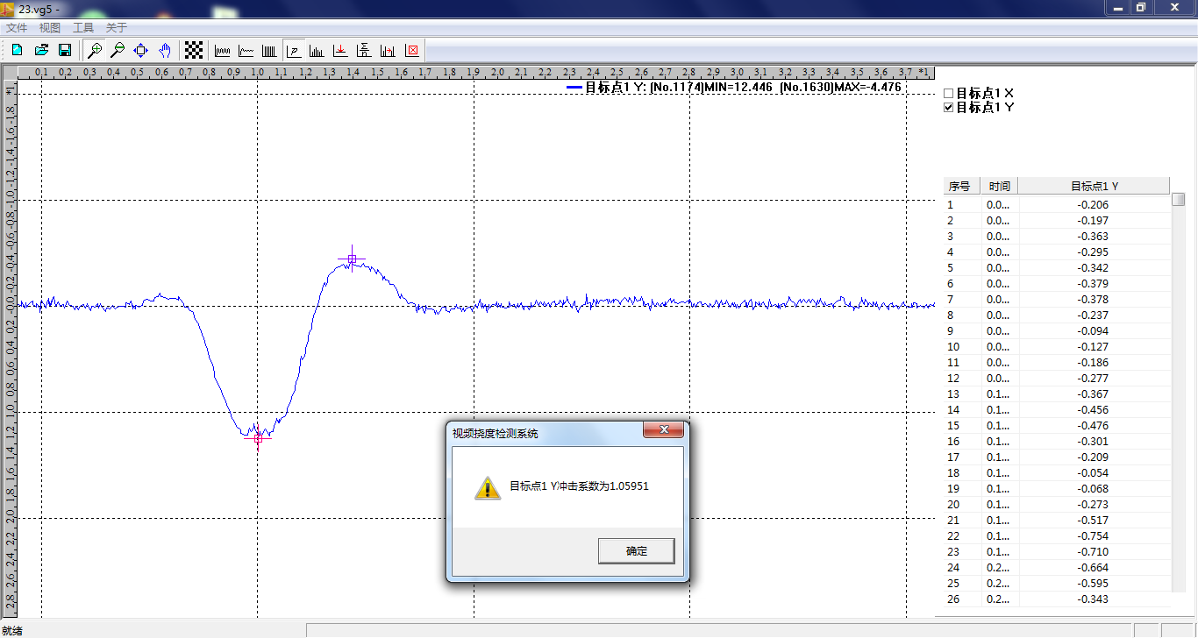Click the bars with red arrow icon
The image size is (1198, 638).
click(x=388, y=50)
